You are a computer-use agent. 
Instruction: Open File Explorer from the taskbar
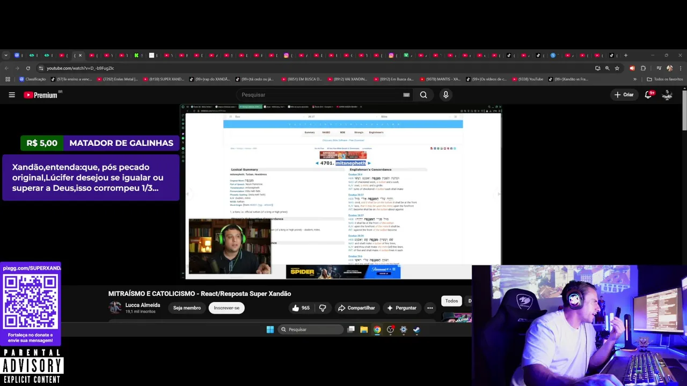[x=364, y=330]
